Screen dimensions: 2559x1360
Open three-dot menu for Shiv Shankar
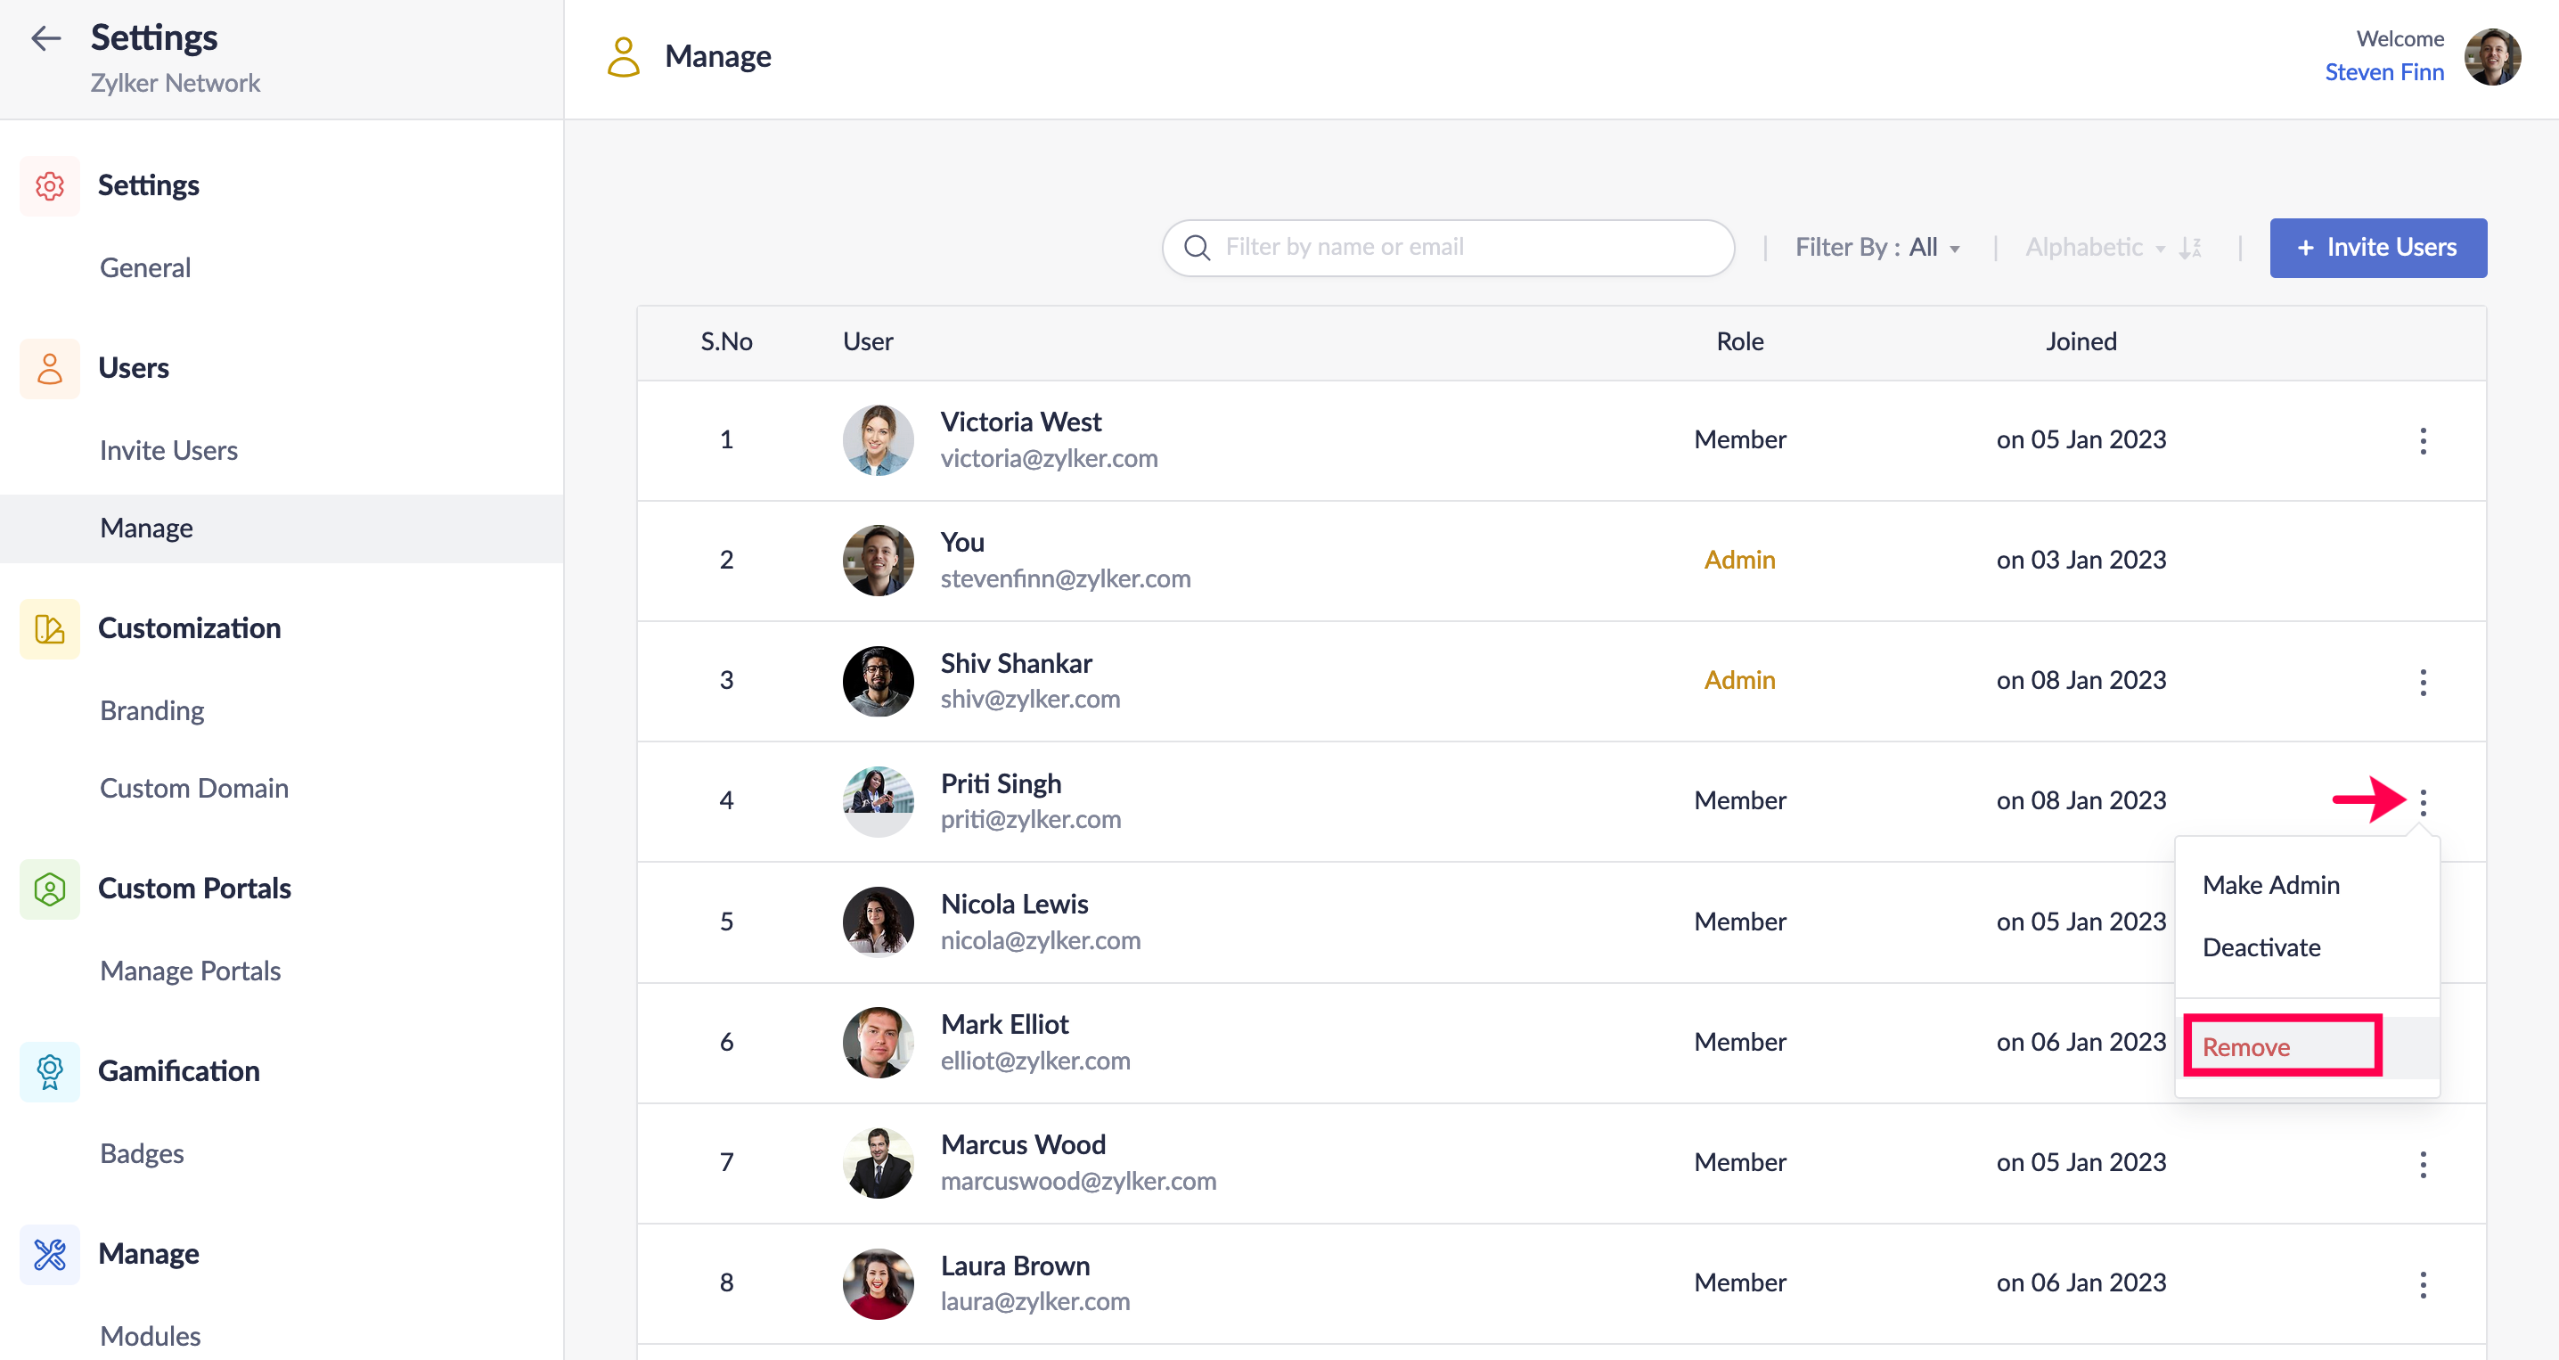pyautogui.click(x=2422, y=682)
